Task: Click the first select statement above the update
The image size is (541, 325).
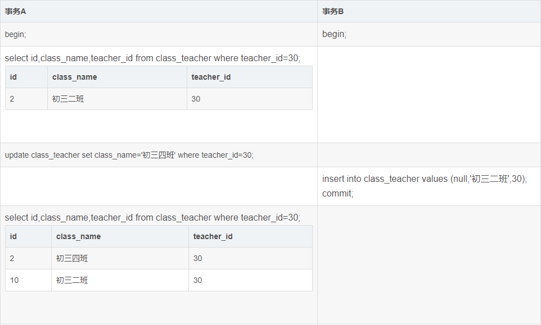Action: coord(152,58)
